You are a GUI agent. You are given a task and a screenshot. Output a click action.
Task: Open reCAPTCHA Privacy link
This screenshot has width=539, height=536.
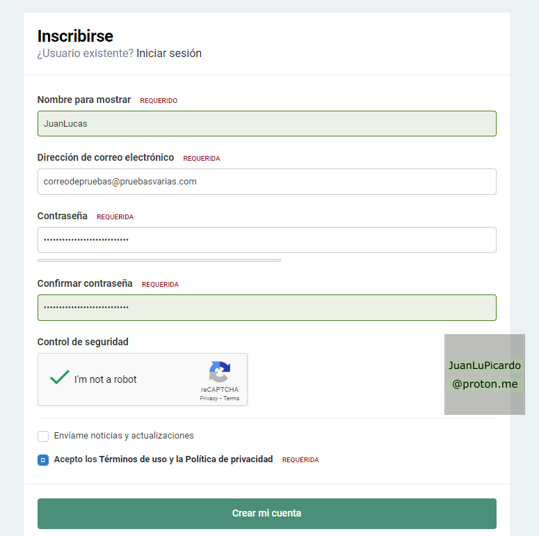coord(209,399)
